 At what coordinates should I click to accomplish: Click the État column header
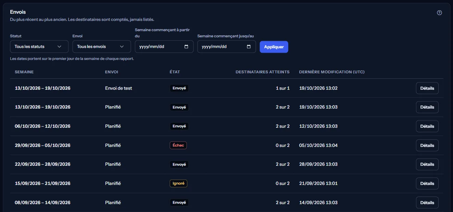(x=175, y=72)
